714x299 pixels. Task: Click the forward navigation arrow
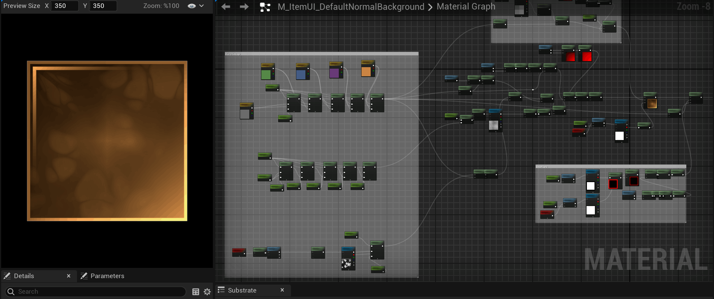pos(244,7)
